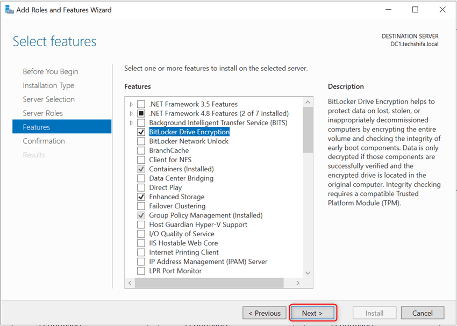The image size is (457, 326).
Task: Enable the Direct Play feature
Action: [141, 187]
